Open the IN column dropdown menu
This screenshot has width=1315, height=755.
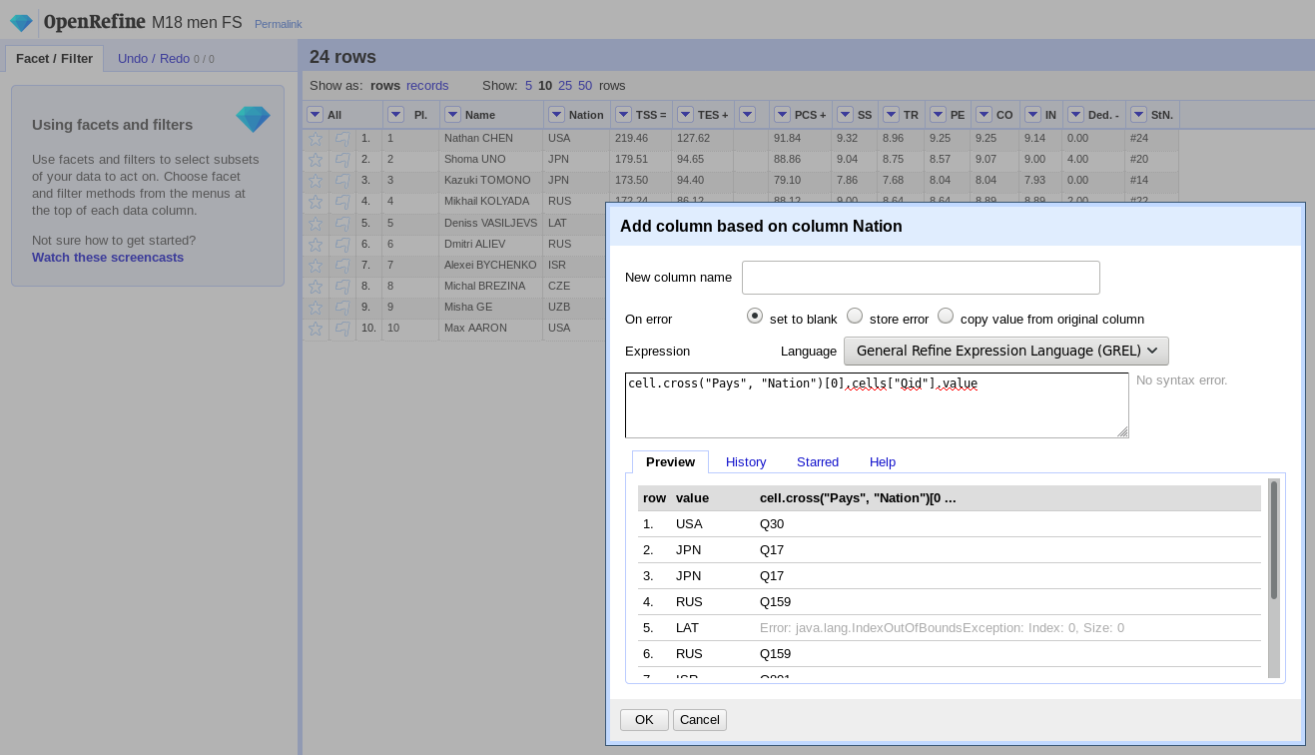1032,114
